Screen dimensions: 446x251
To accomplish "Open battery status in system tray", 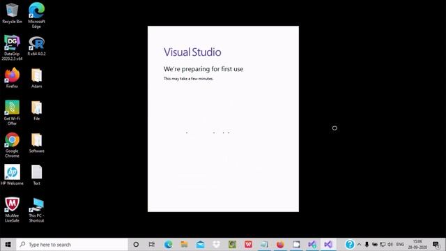I will [x=375, y=245].
